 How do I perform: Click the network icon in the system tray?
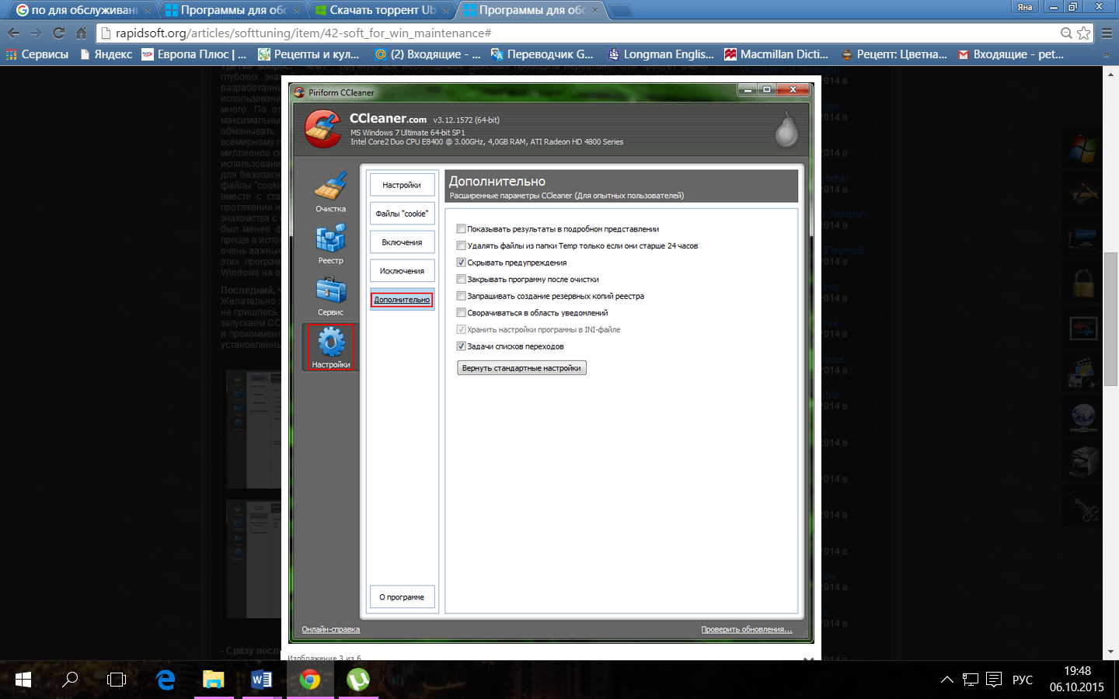point(970,680)
